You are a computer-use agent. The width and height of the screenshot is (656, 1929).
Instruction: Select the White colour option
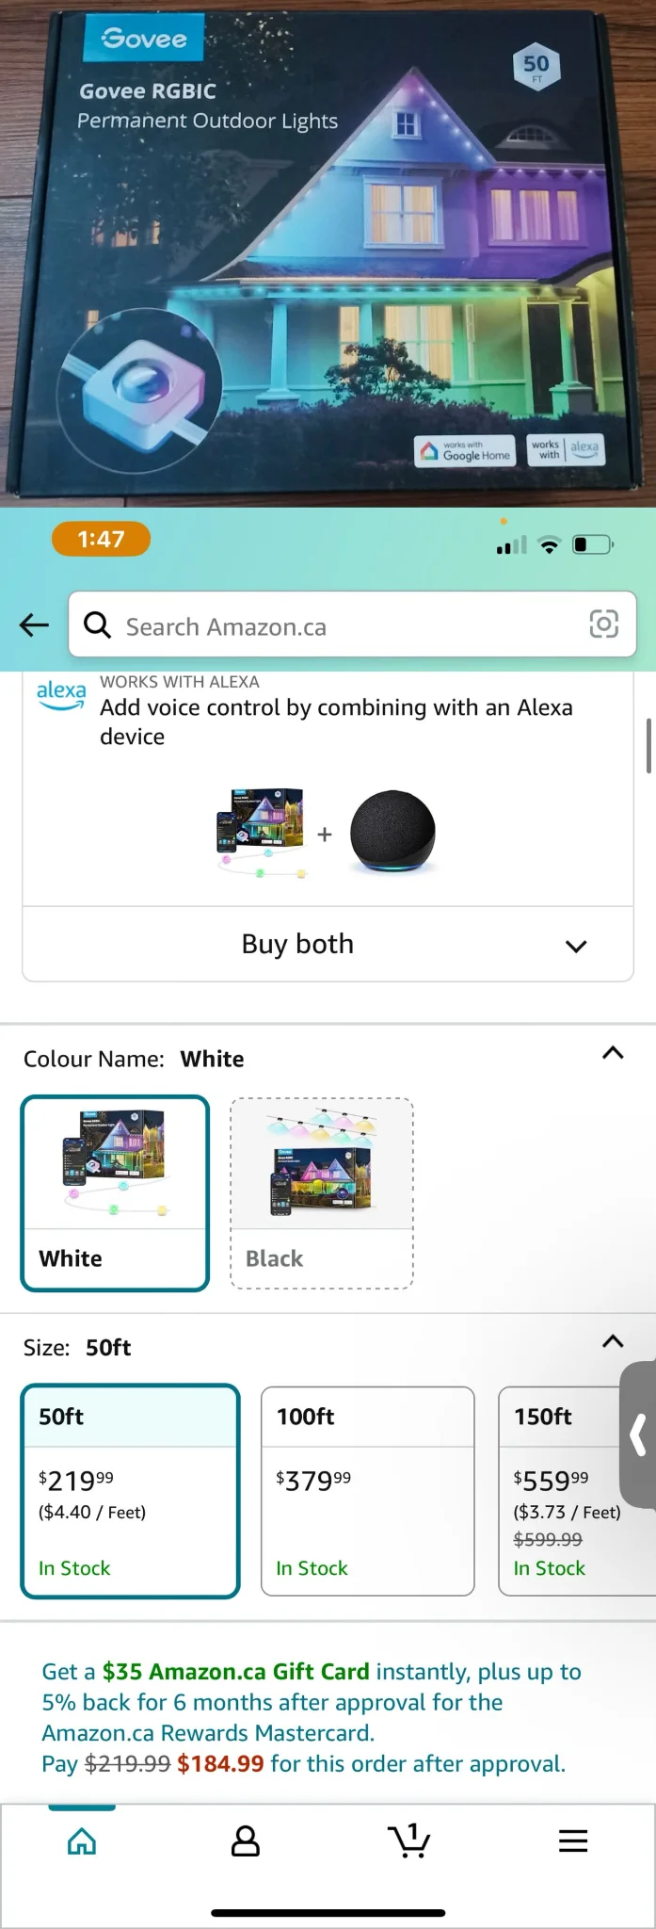click(x=115, y=1192)
